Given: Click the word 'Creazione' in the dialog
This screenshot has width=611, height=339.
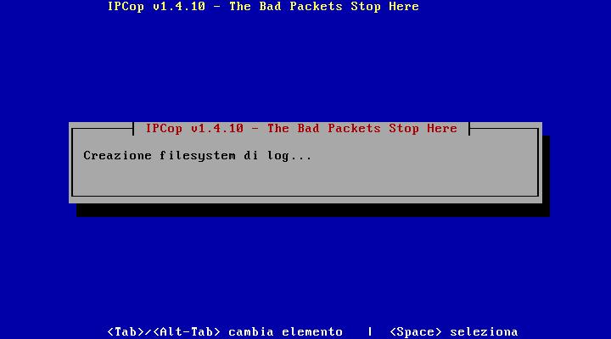Looking at the screenshot, I should (117, 156).
